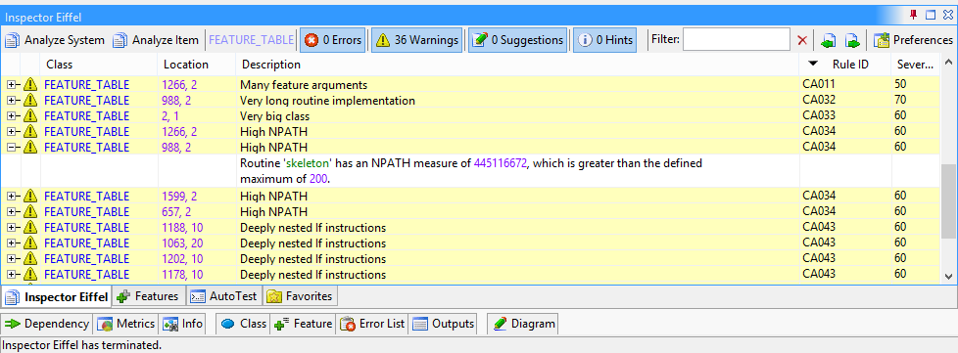Image resolution: width=958 pixels, height=353 pixels.
Task: Open the Outputs tool
Action: (x=444, y=324)
